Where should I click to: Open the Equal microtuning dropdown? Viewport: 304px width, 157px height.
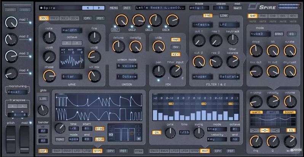[x=18, y=92]
